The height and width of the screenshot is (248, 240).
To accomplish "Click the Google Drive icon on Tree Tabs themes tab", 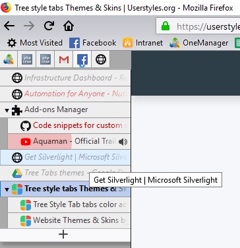I will (17, 173).
